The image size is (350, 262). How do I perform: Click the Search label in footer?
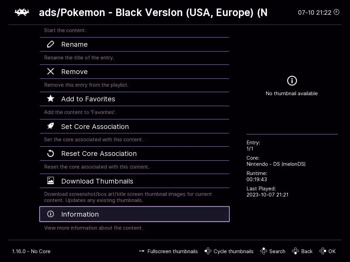click(x=277, y=251)
